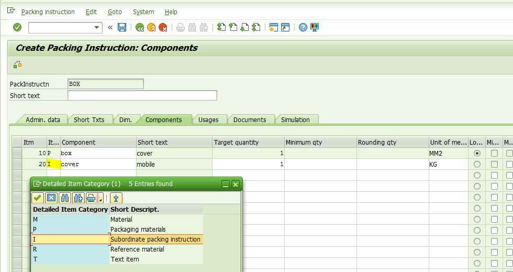Open the Packing instruction menu

tap(48, 12)
